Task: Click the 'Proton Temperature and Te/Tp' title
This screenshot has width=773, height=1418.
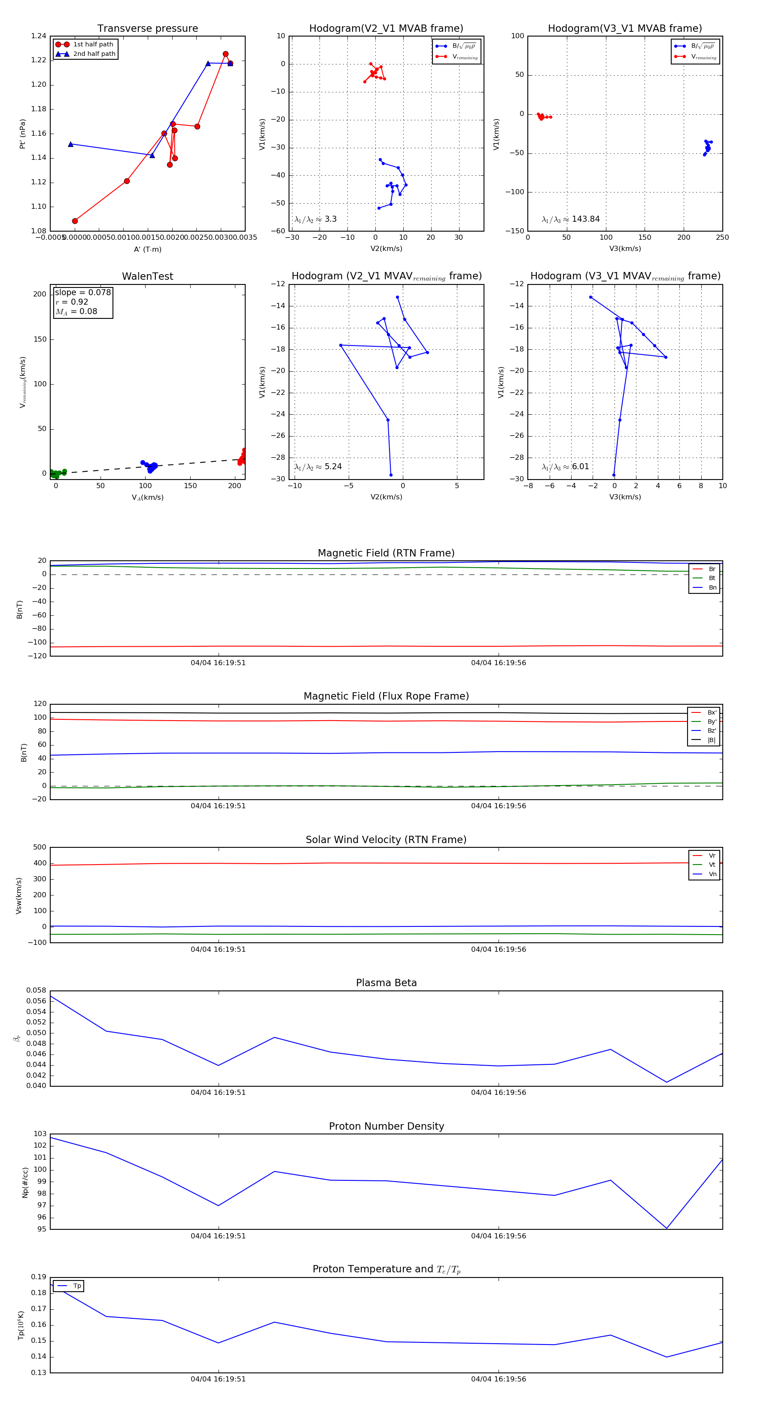Action: coord(386,1269)
